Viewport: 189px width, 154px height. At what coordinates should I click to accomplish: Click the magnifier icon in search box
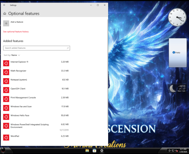68,48
